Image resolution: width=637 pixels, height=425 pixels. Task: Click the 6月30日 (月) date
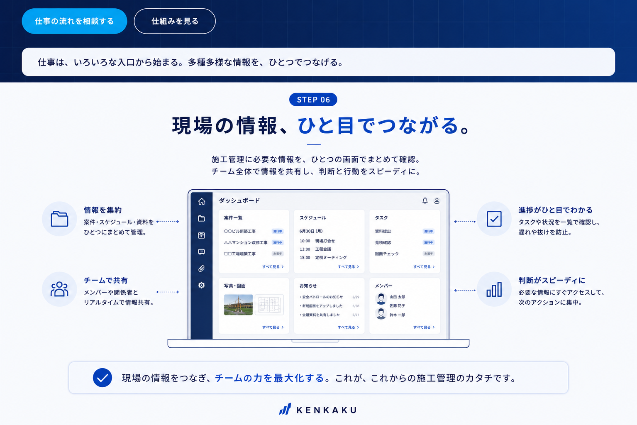tap(311, 231)
